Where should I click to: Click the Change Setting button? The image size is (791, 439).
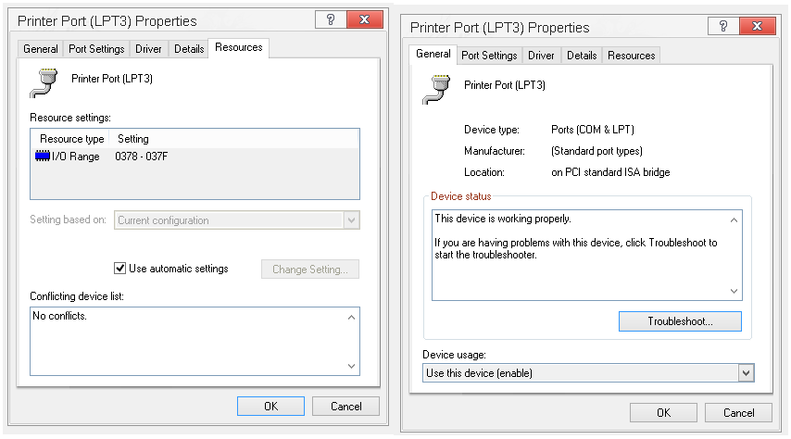point(310,270)
